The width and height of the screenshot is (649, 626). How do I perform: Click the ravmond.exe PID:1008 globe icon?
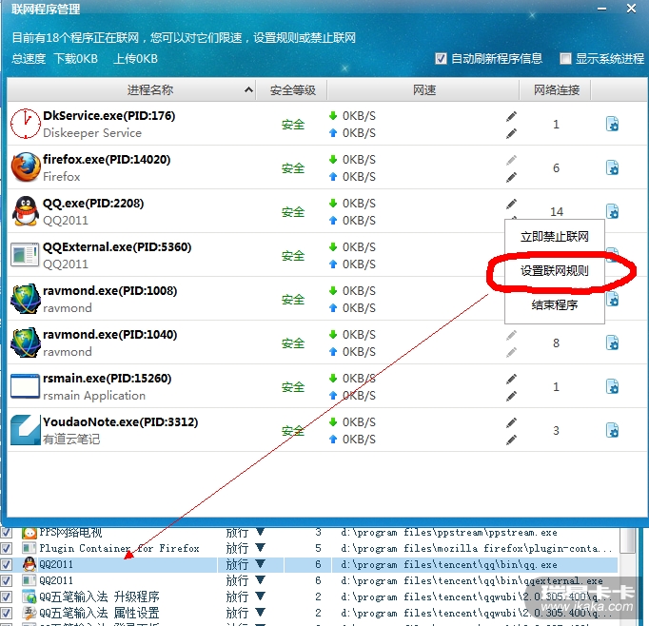coord(26,299)
